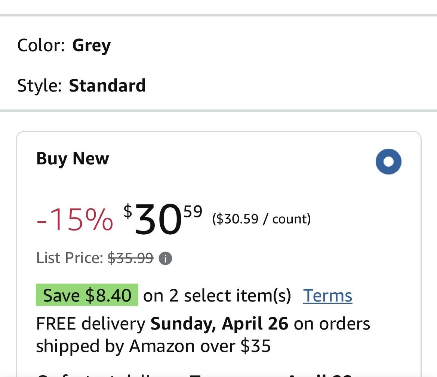This screenshot has height=377, width=437.
Task: Click 'on 2 select item(s)' promo text
Action: (x=217, y=296)
